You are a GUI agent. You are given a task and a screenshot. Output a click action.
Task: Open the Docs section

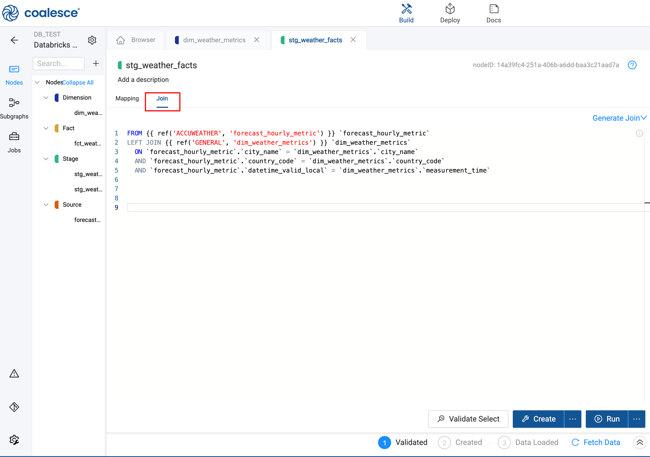[493, 13]
